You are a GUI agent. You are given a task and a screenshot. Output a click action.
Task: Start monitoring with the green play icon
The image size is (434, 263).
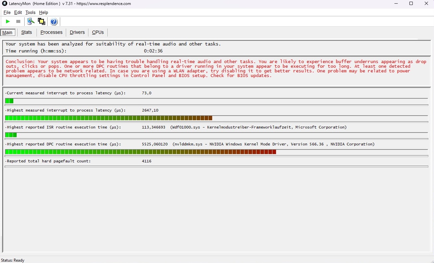point(8,22)
